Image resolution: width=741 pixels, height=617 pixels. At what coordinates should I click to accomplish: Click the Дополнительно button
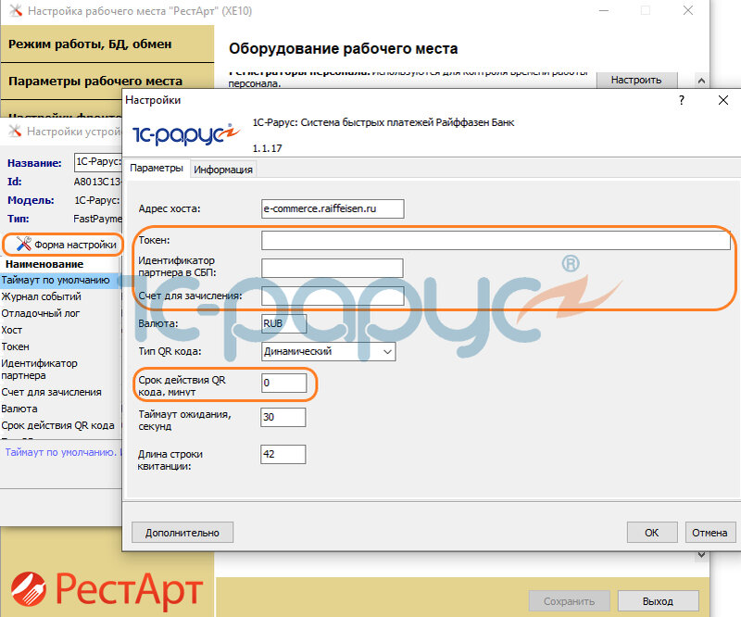click(x=182, y=533)
